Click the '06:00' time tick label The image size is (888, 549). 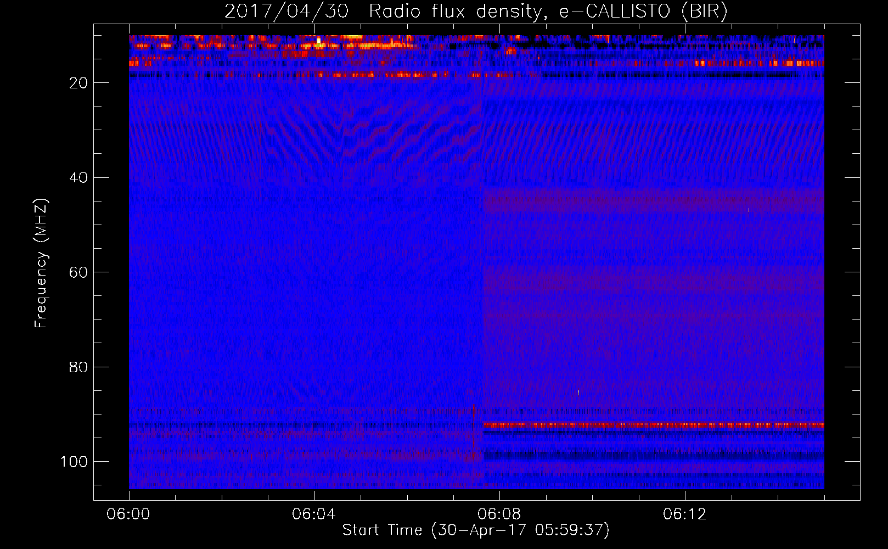[128, 514]
